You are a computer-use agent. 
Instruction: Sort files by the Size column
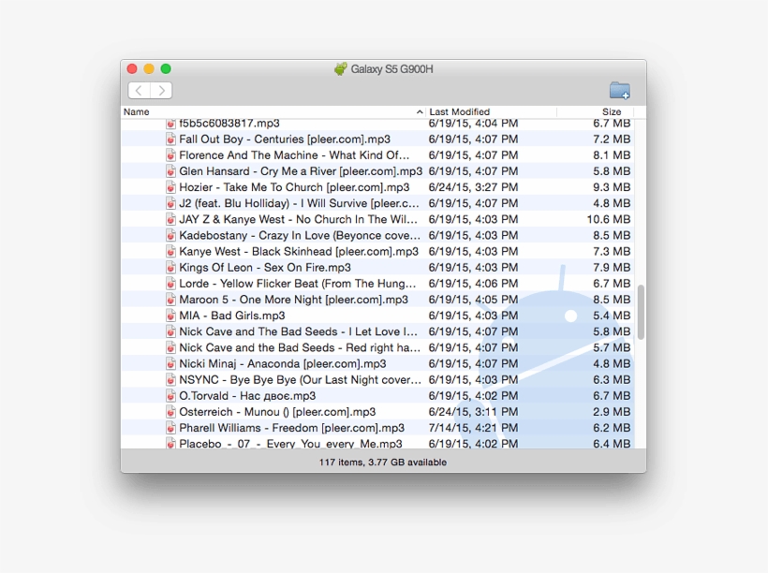click(x=610, y=110)
